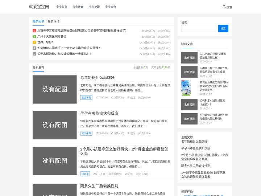Click 评论(0) under 老年奶粉 article
Image resolution: width=261 pixels, height=196 pixels.
(131, 98)
